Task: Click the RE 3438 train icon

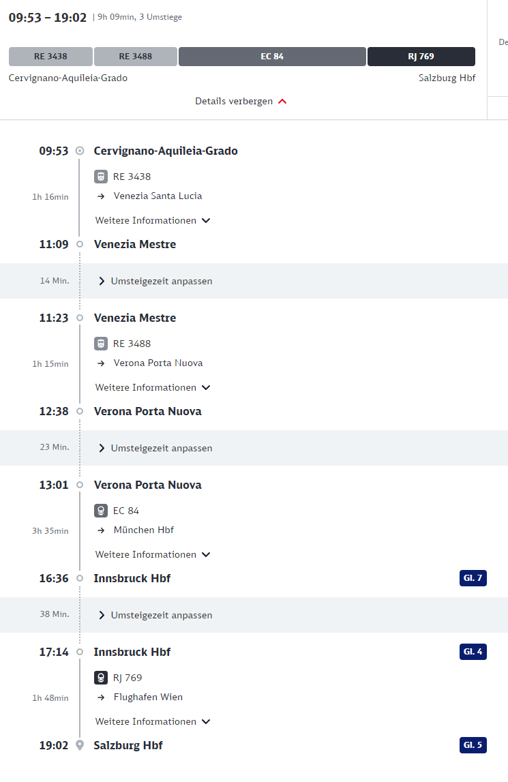Action: click(101, 177)
